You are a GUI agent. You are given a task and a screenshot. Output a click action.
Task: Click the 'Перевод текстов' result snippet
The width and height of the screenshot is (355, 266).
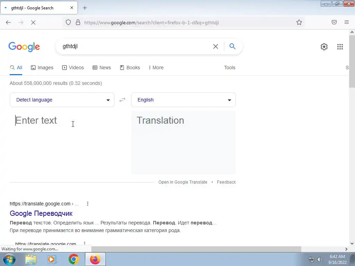point(113,227)
